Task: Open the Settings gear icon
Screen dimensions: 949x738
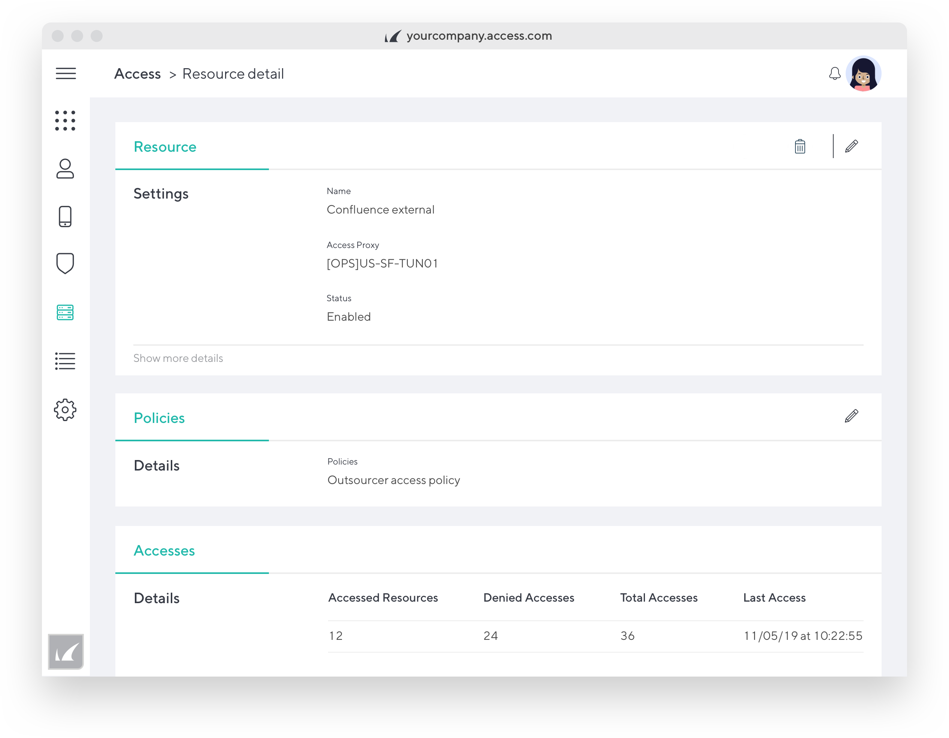Action: point(65,409)
